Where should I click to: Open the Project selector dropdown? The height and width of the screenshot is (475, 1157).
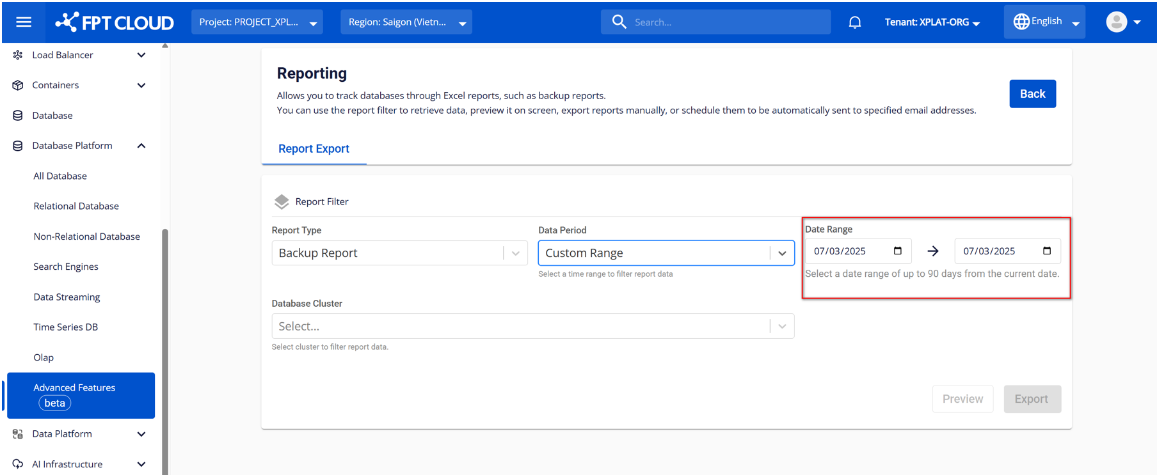point(257,22)
